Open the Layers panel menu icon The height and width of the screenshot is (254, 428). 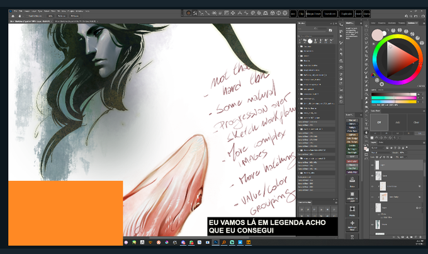424,142
